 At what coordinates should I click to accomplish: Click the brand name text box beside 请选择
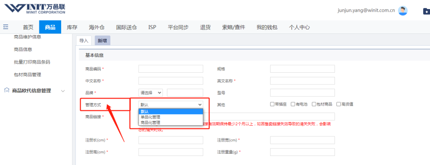(185, 93)
